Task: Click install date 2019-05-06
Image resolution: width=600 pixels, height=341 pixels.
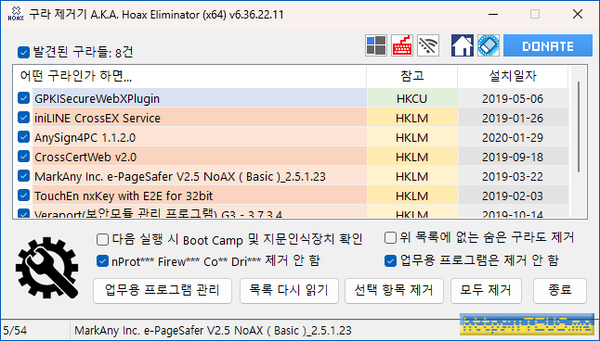Action: point(513,98)
